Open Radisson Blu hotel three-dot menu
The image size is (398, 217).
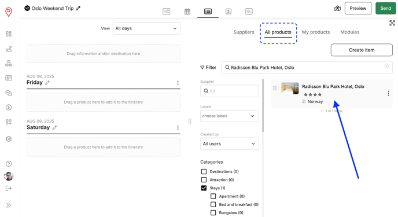(388, 93)
